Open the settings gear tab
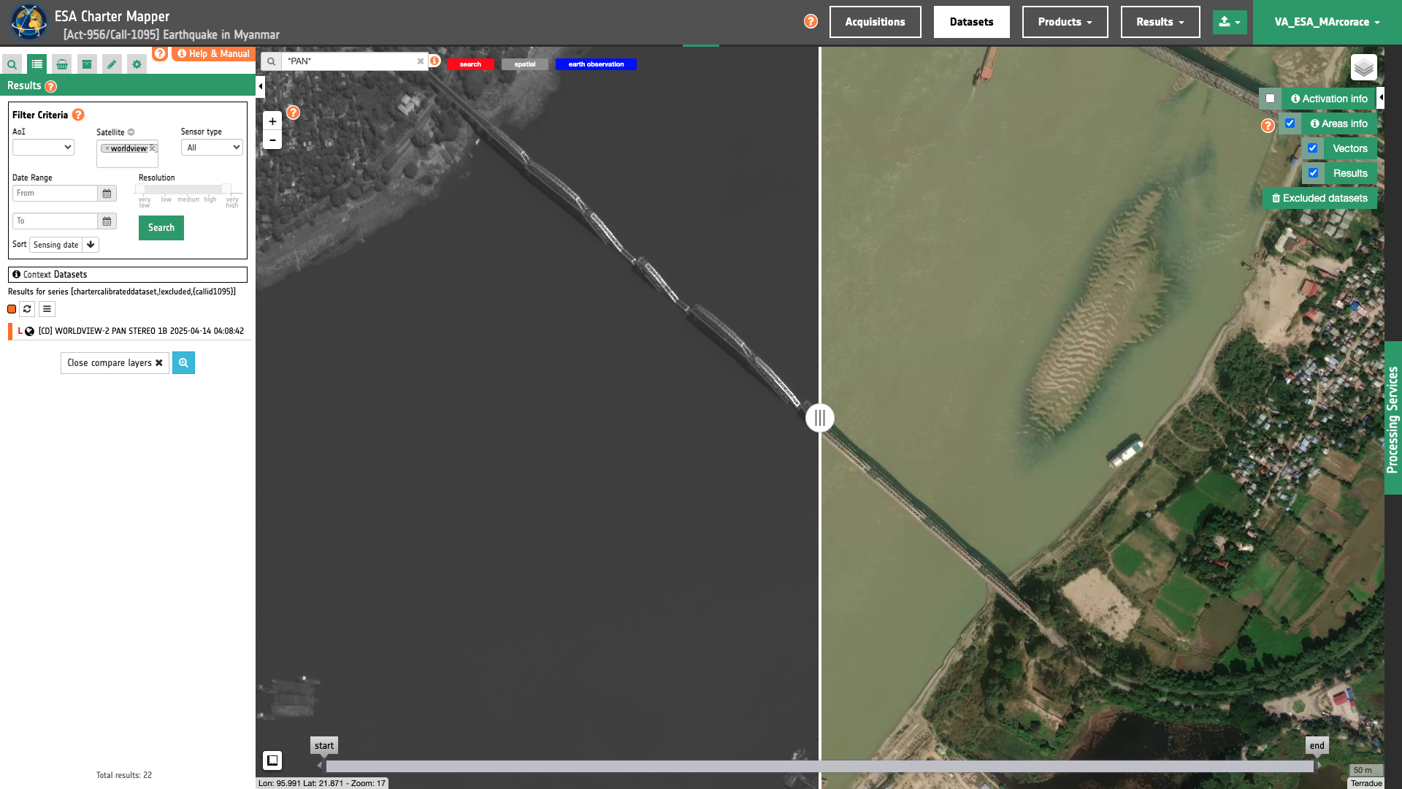This screenshot has height=789, width=1402. pyautogui.click(x=137, y=64)
